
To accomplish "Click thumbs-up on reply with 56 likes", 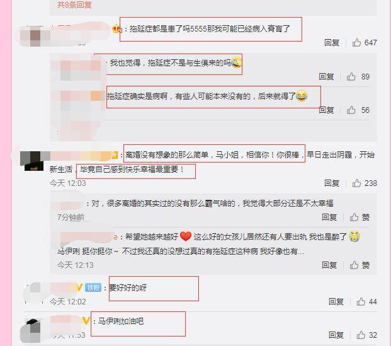I will pos(351,110).
